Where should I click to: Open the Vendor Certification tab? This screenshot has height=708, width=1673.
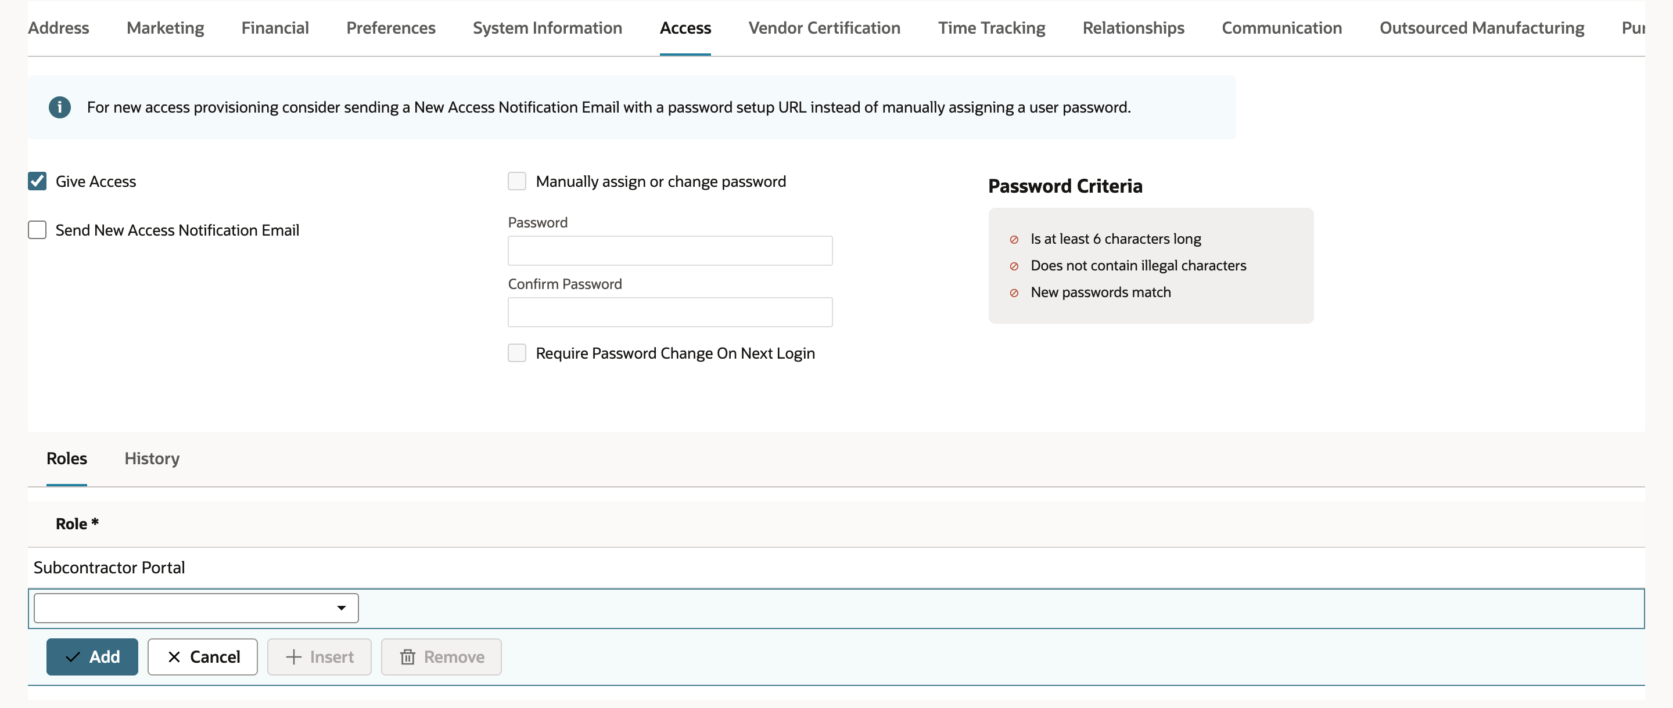coord(824,28)
